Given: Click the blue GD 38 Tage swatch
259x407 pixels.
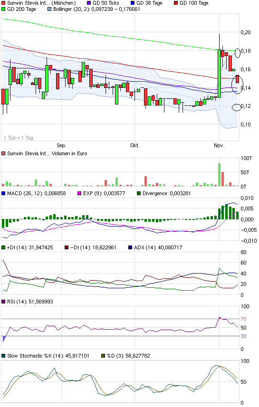Looking at the screenshot, I should 133,3.
